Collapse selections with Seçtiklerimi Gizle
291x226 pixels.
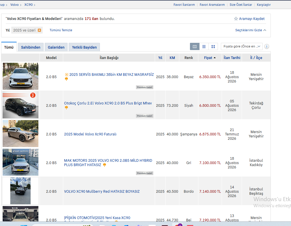point(251,30)
